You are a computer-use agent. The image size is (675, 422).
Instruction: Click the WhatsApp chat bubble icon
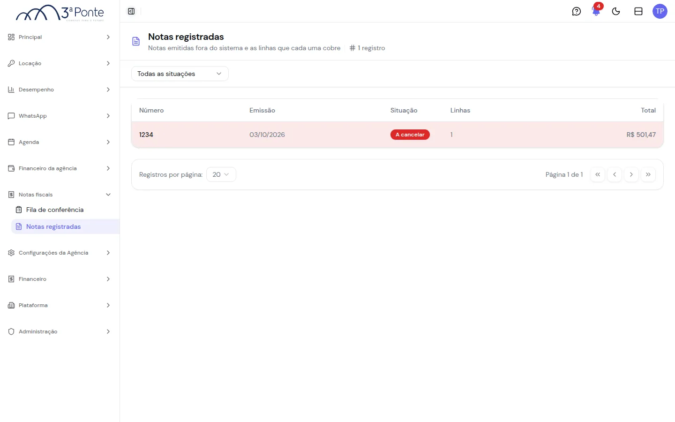pos(11,116)
